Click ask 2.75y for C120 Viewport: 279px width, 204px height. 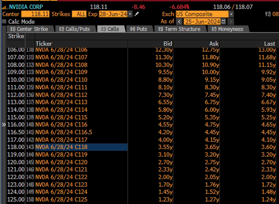click(212, 162)
